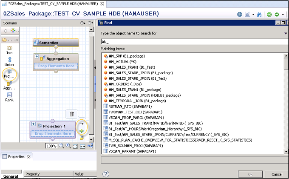This screenshot has height=179, width=289.
Task: Expand the Aggregation node plus box
Action: [x=37, y=57]
